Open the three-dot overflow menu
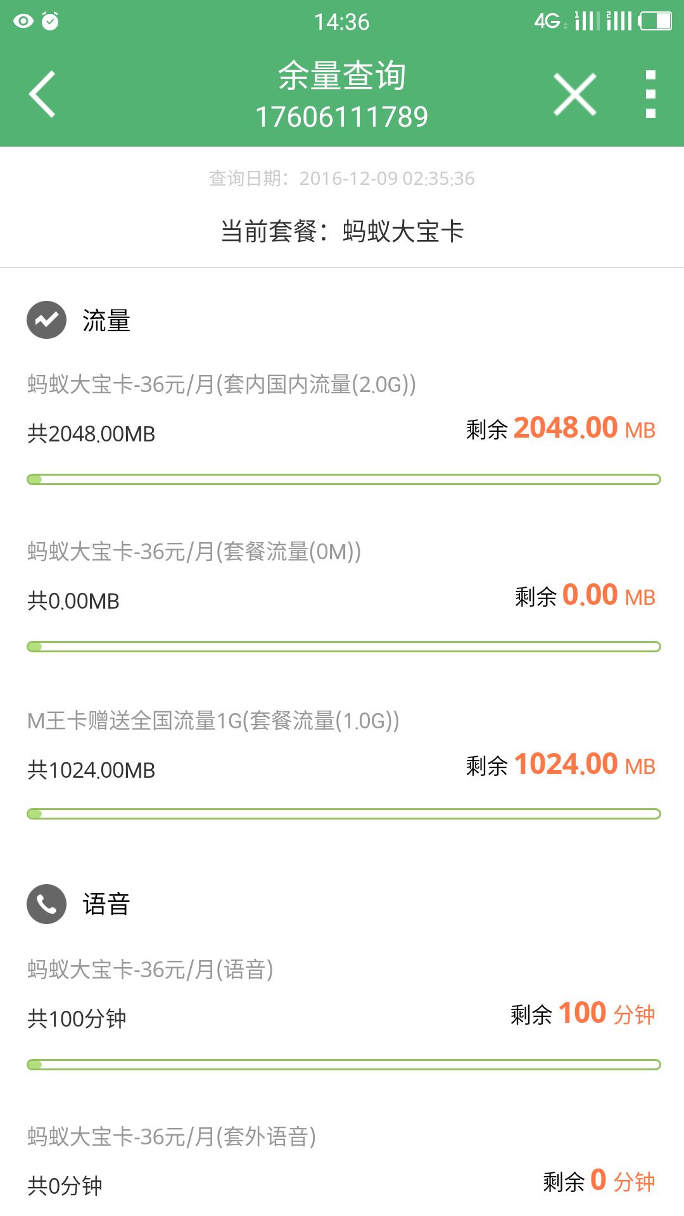The height and width of the screenshot is (1216, 684). [x=650, y=94]
